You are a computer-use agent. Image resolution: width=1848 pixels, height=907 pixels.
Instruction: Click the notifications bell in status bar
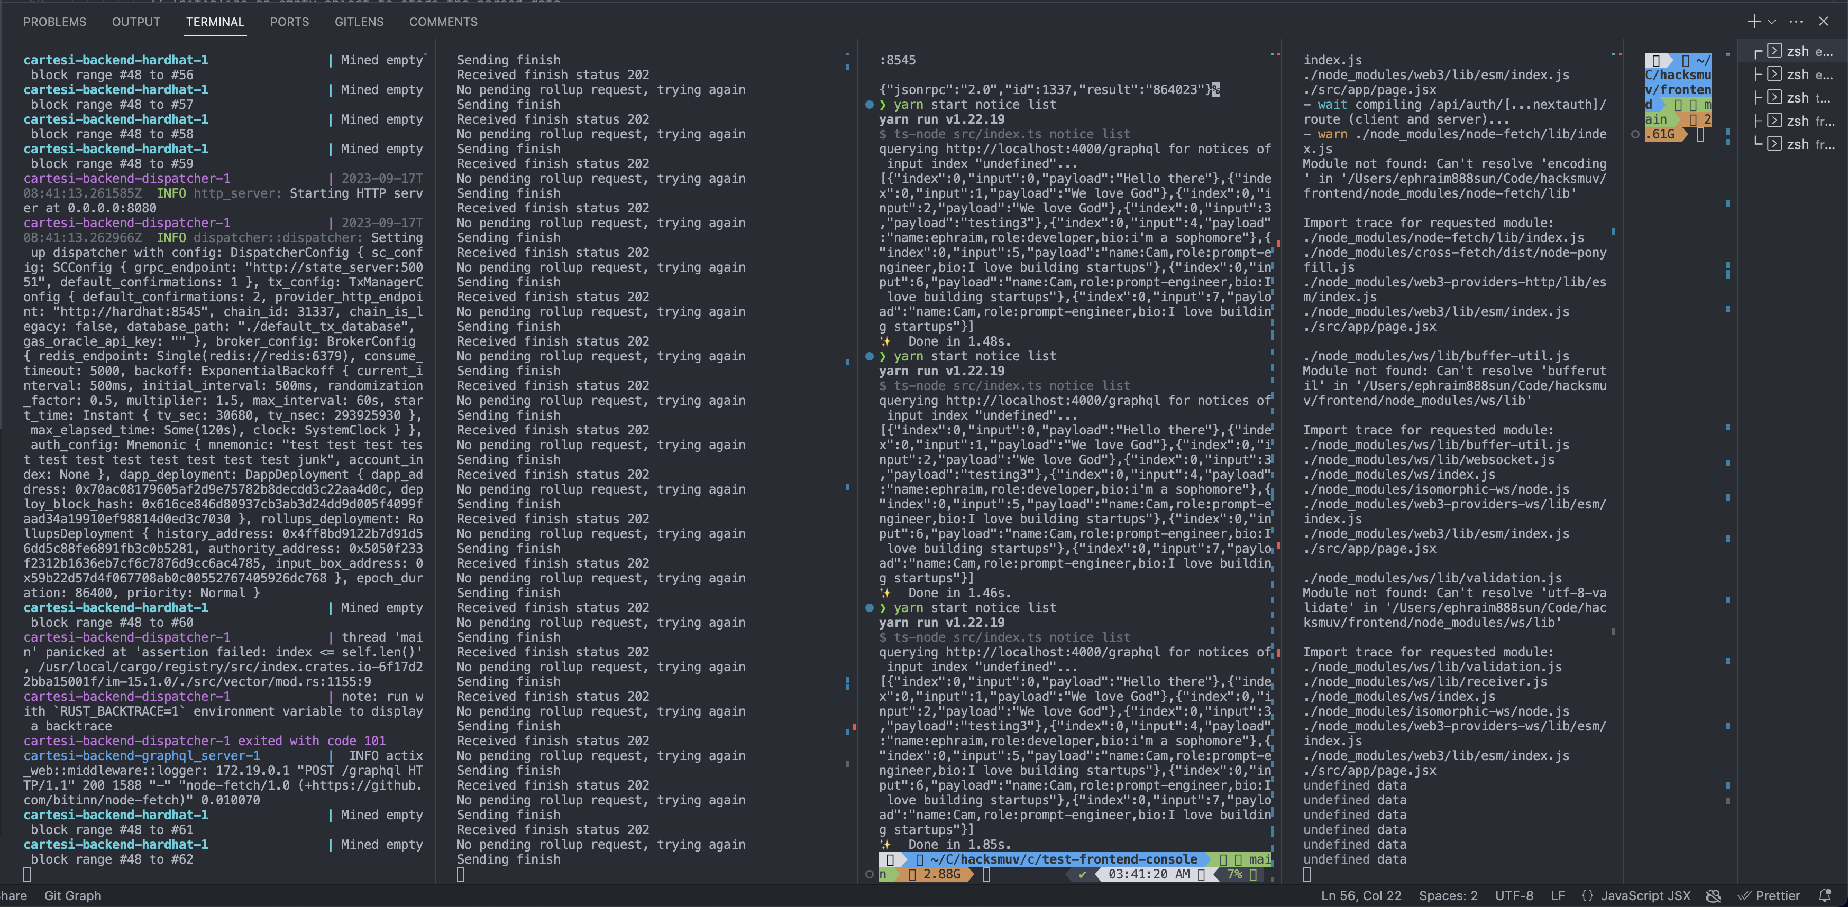click(x=1825, y=895)
